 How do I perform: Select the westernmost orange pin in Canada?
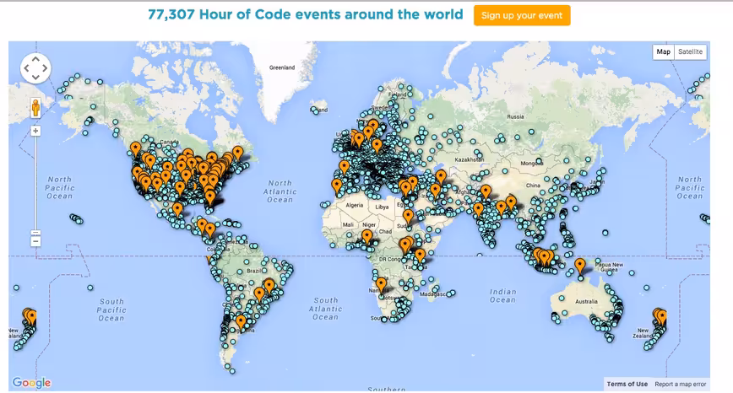pyautogui.click(x=136, y=149)
